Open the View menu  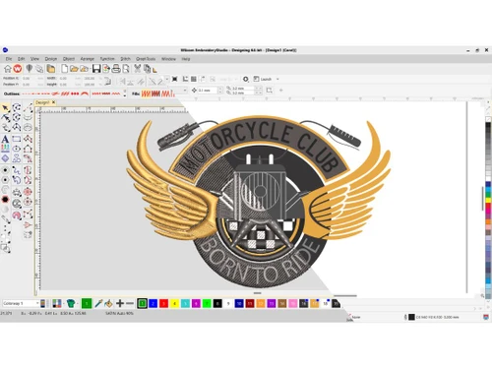pyautogui.click(x=34, y=59)
